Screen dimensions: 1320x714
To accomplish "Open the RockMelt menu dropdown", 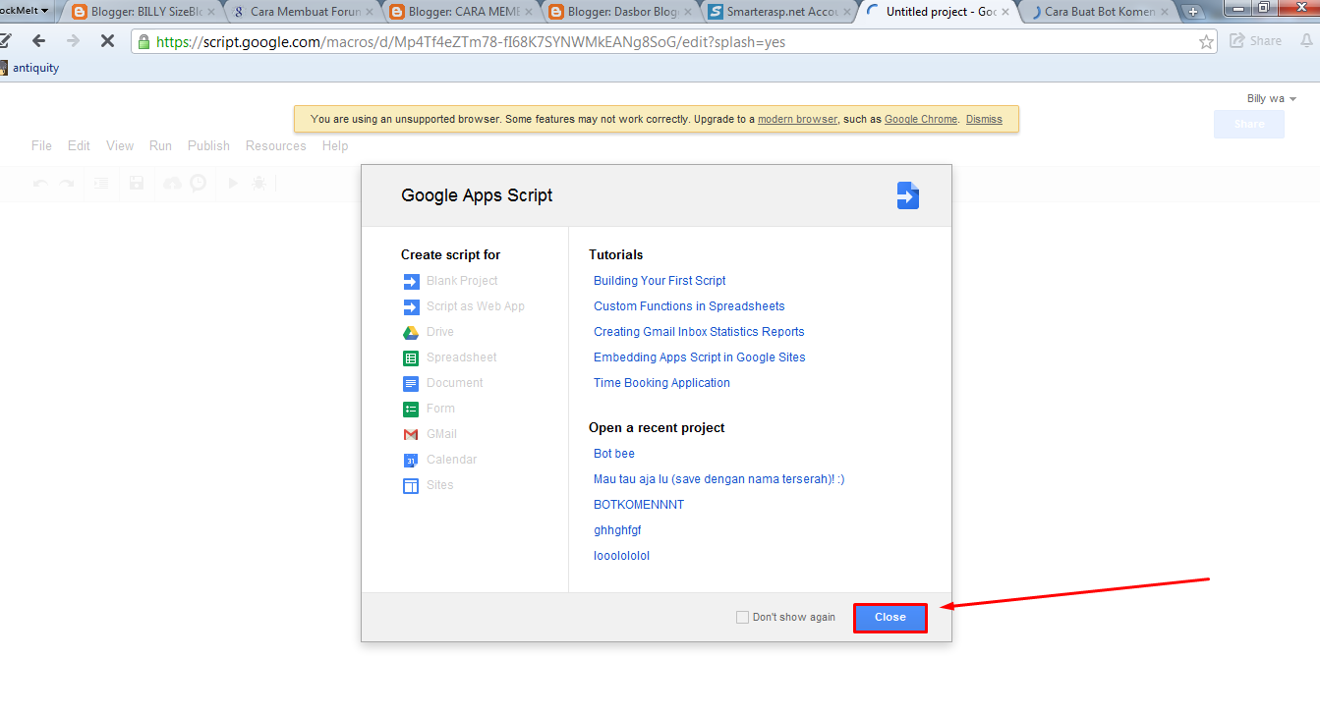I will point(26,10).
